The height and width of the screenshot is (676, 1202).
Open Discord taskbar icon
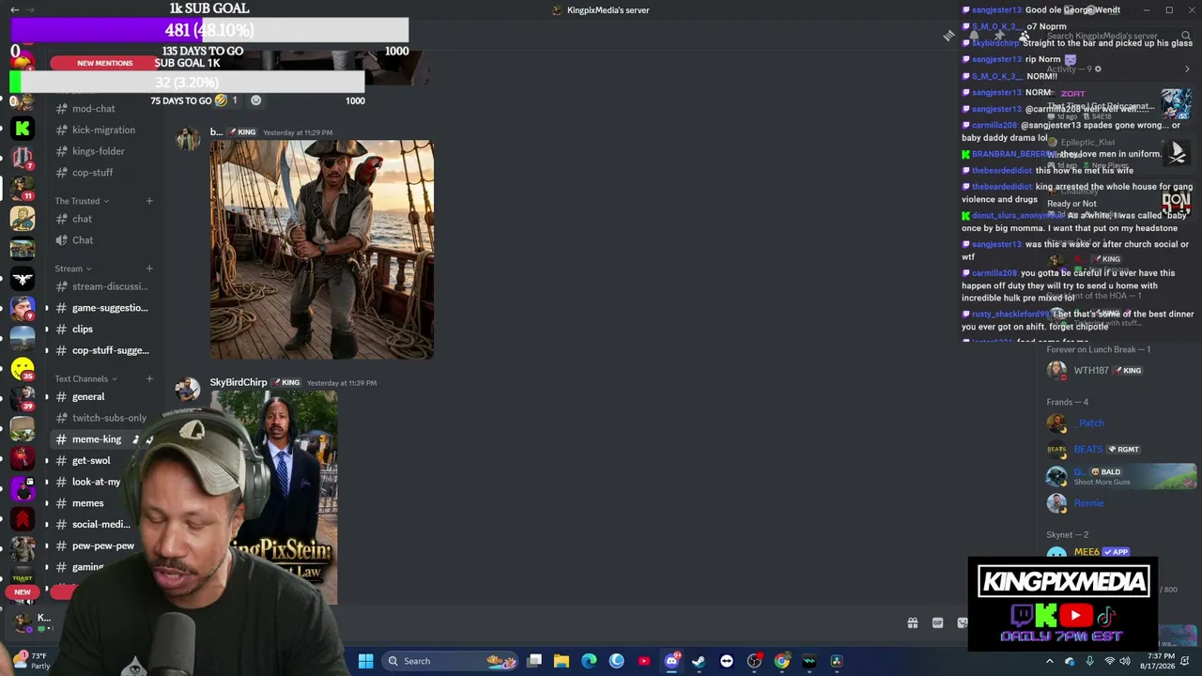click(671, 661)
